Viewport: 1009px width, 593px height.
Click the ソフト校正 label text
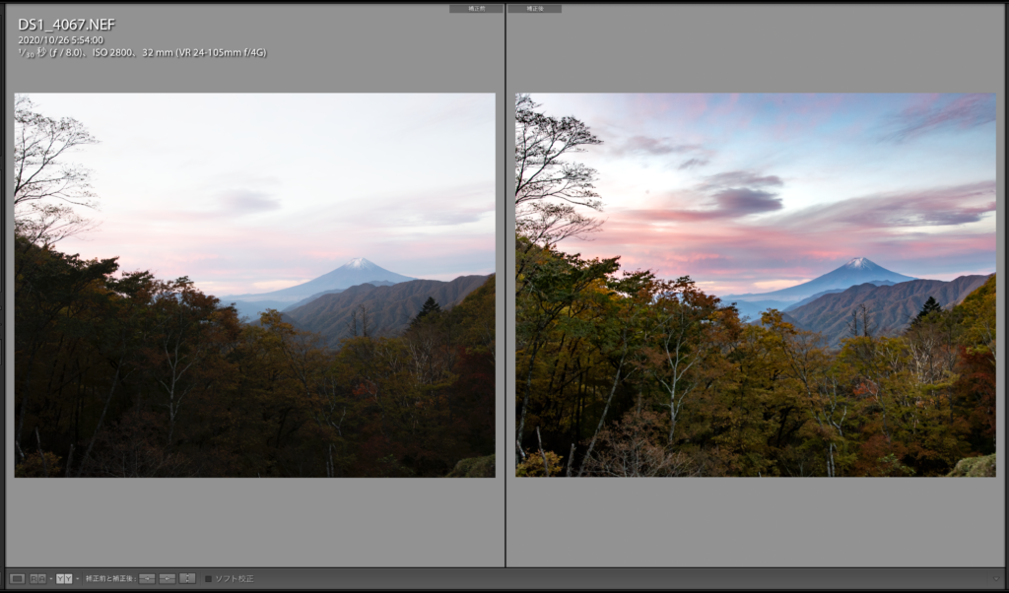[x=234, y=578]
